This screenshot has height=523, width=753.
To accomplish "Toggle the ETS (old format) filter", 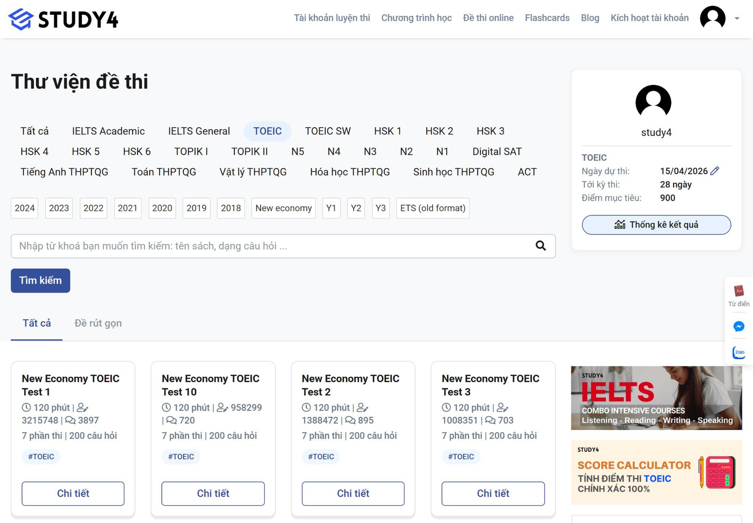I will click(x=432, y=208).
